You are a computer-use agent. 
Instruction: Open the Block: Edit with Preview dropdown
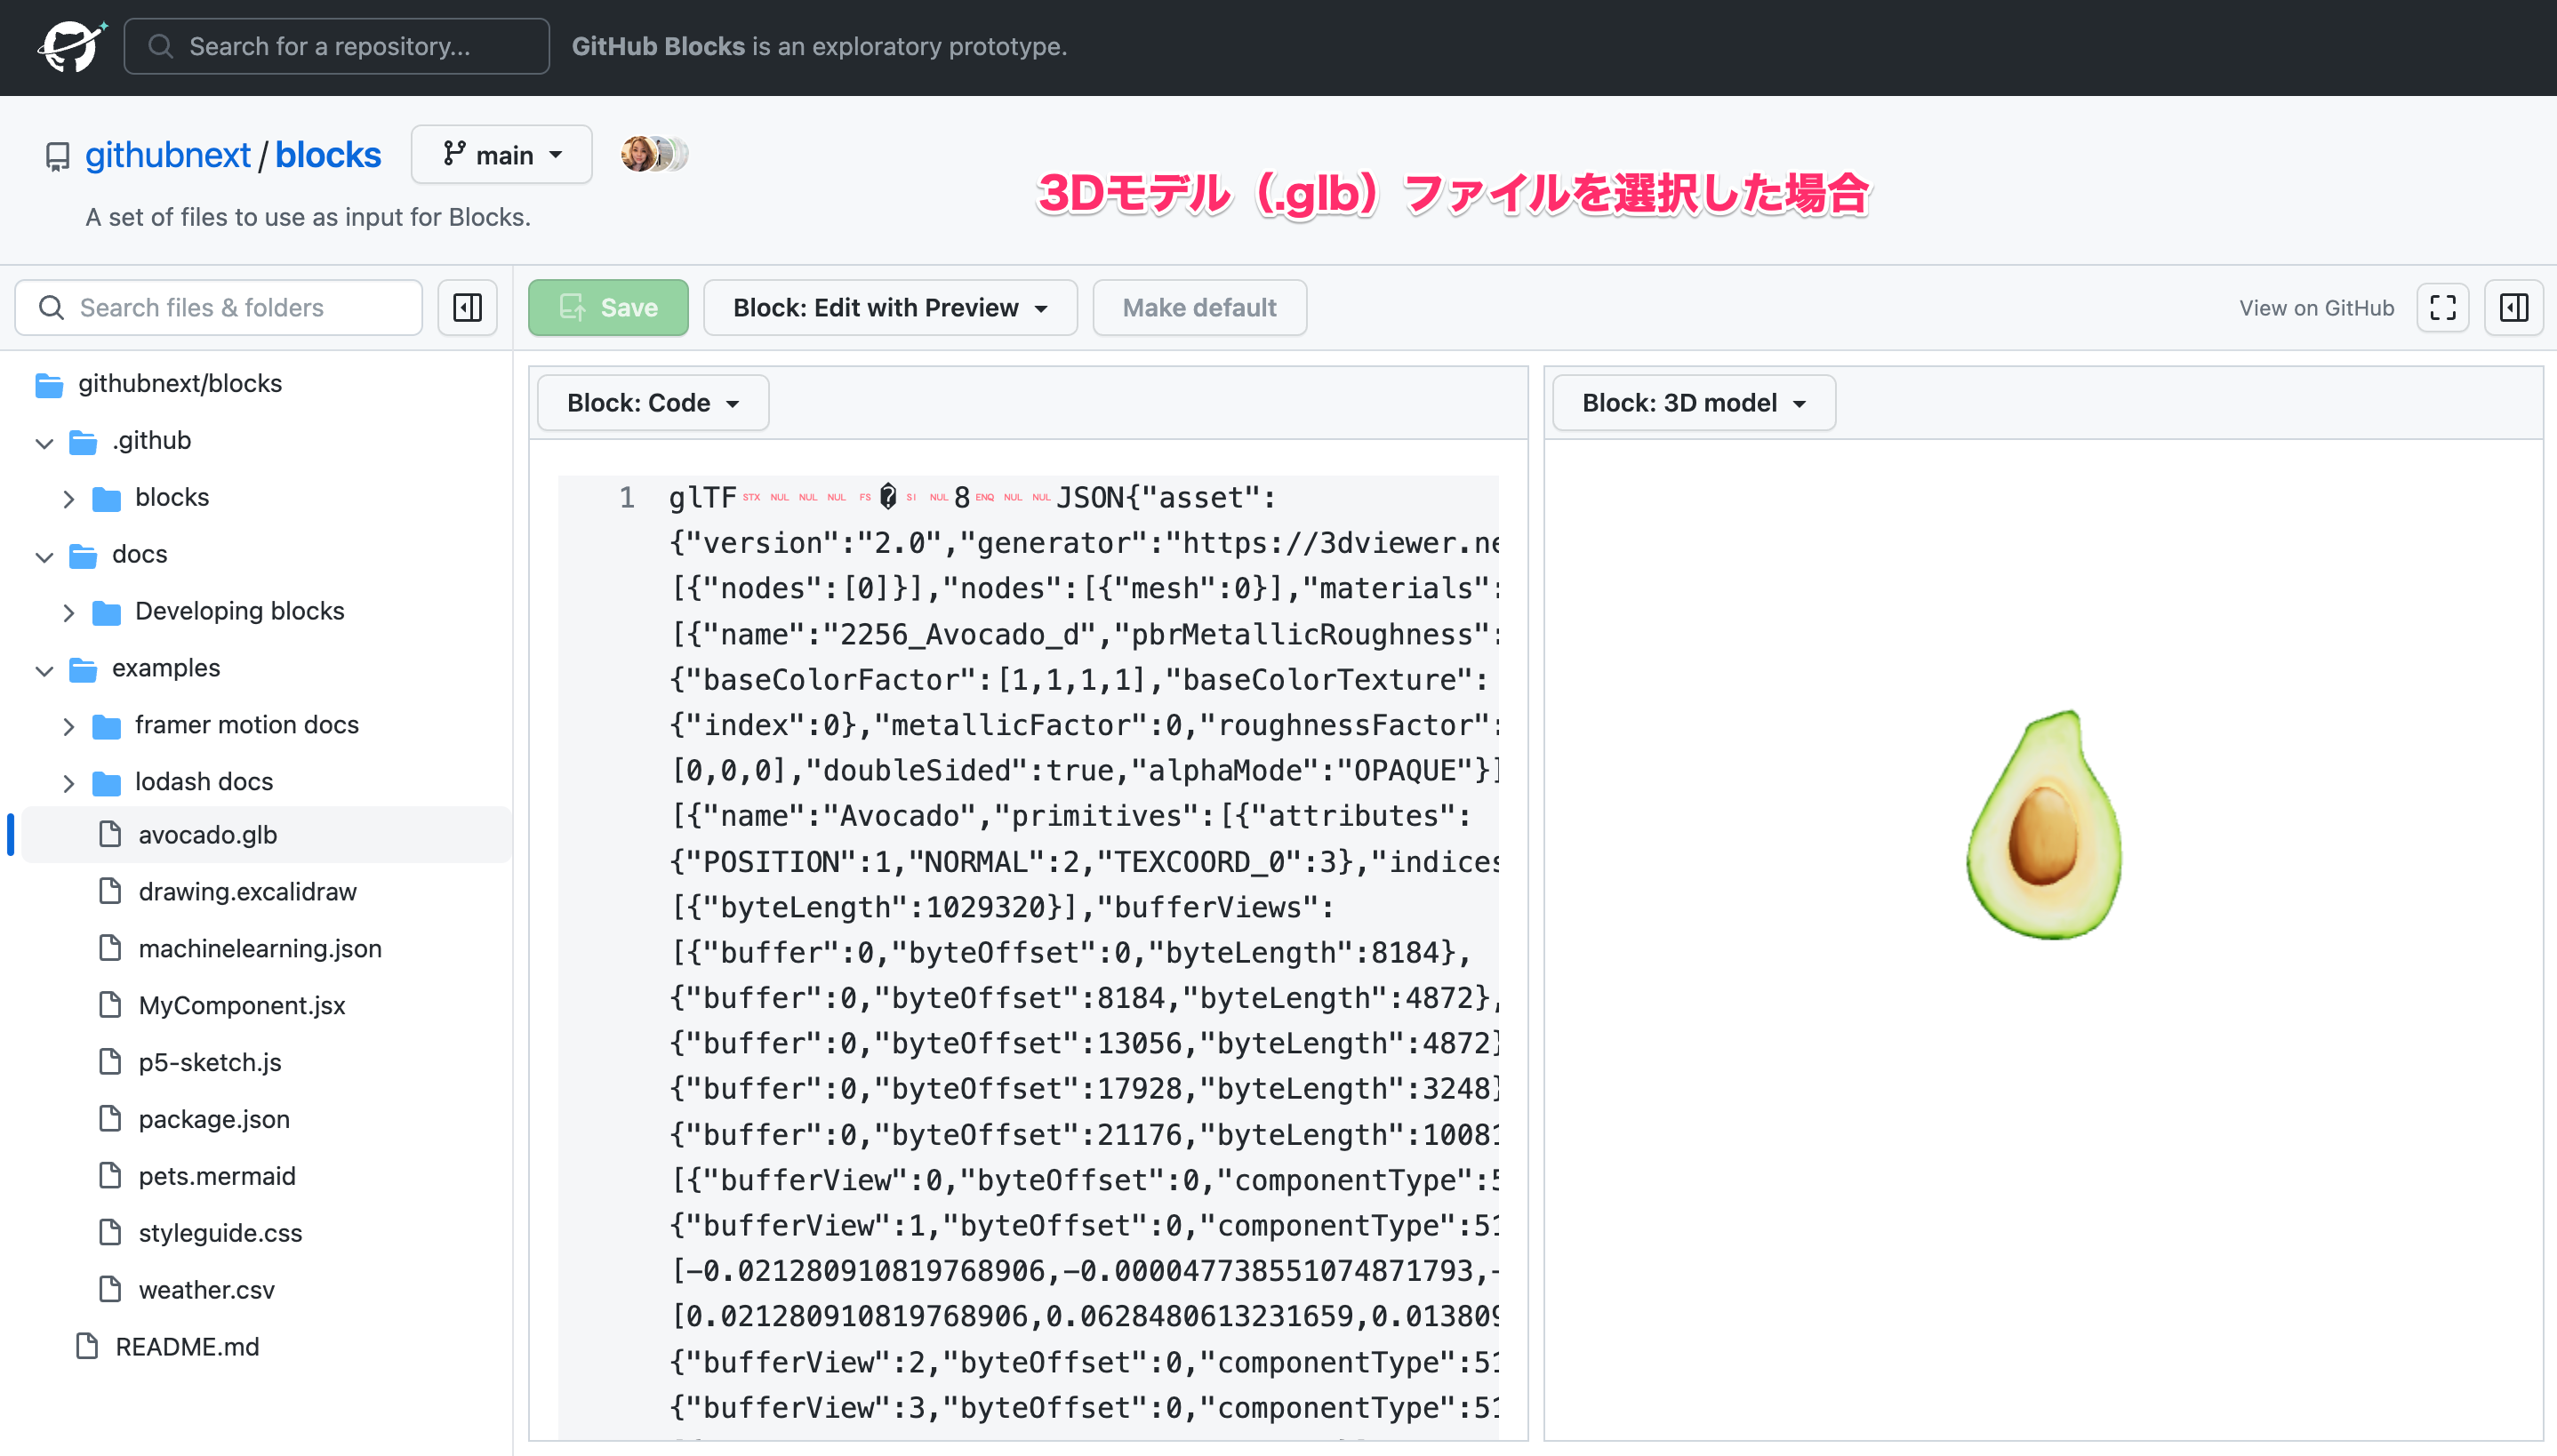(888, 307)
